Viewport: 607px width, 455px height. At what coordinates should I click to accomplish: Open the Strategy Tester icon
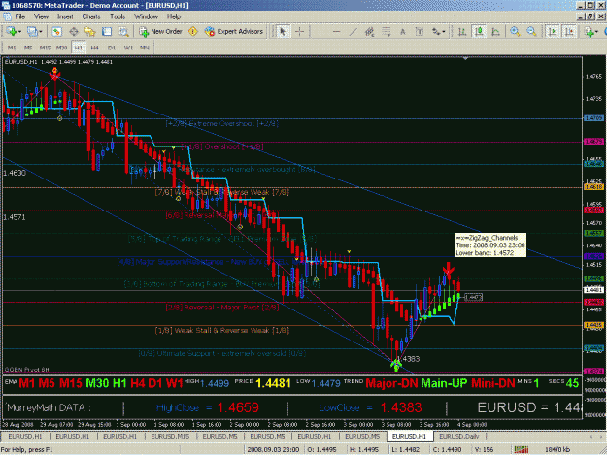tap(123, 32)
